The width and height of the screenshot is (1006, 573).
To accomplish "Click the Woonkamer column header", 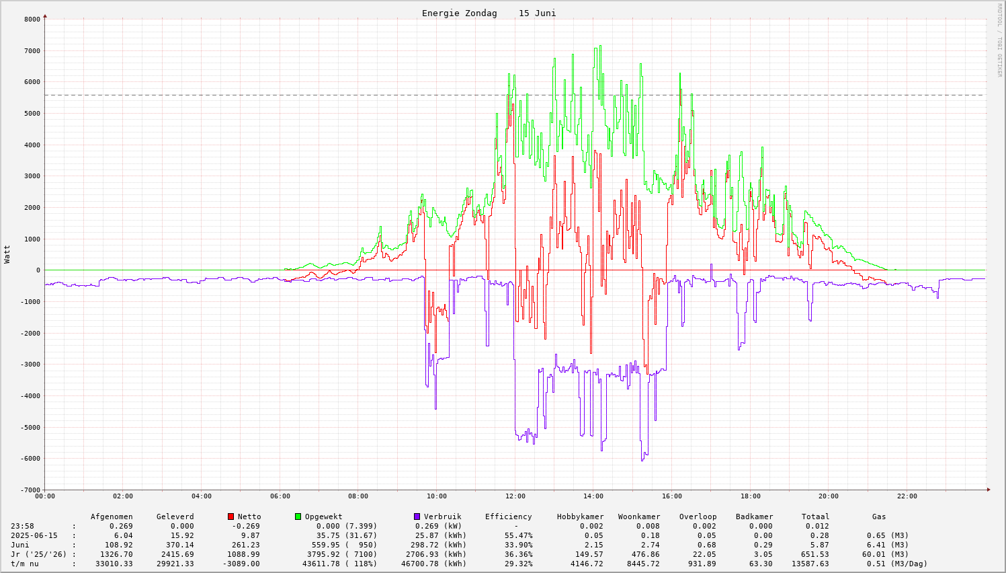I will click(x=639, y=517).
